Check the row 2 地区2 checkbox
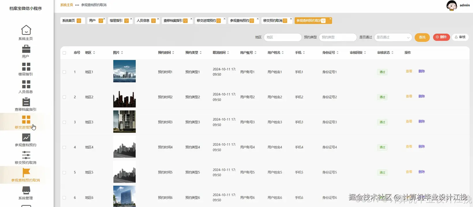Image resolution: width=473 pixels, height=207 pixels. pyautogui.click(x=64, y=97)
